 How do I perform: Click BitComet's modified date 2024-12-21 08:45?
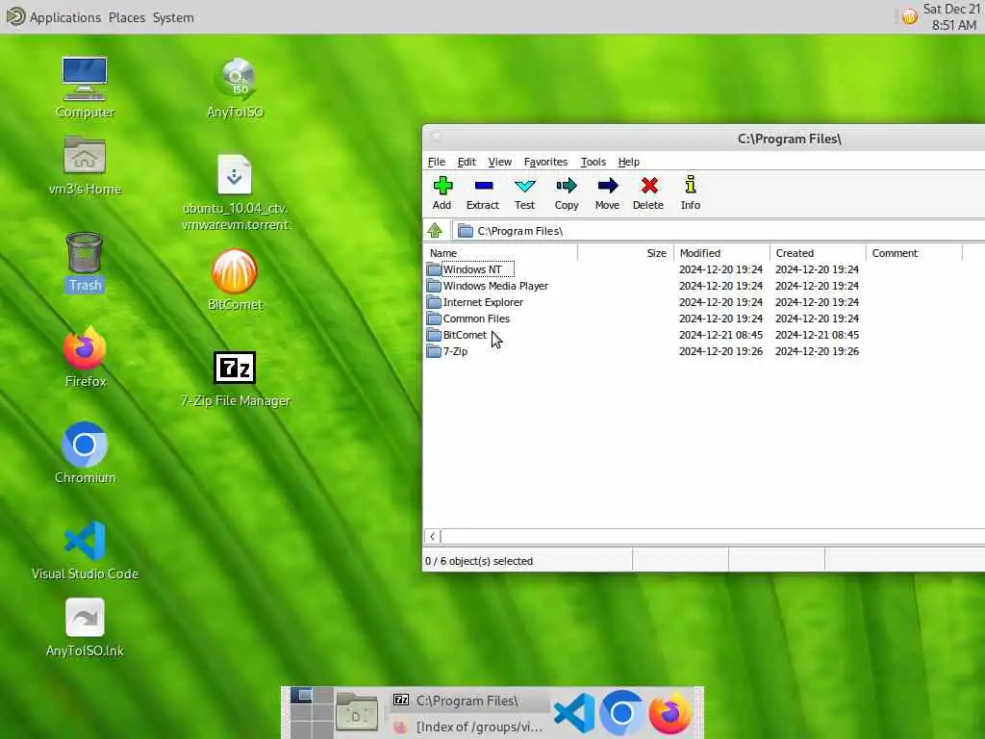click(720, 335)
